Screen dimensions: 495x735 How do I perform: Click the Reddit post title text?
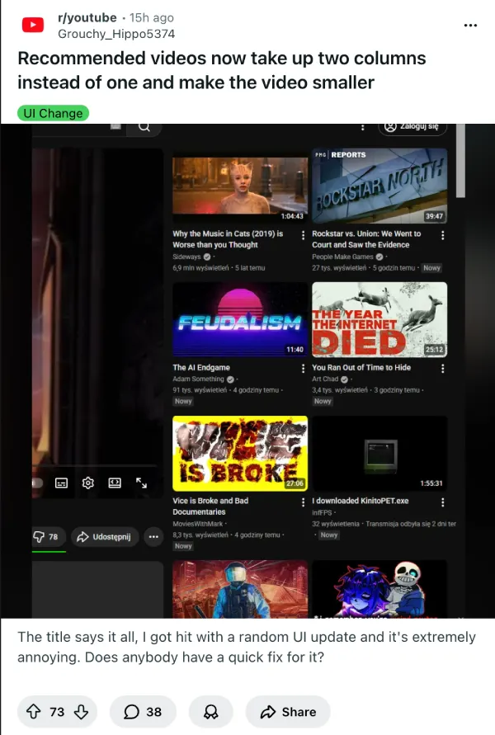222,70
